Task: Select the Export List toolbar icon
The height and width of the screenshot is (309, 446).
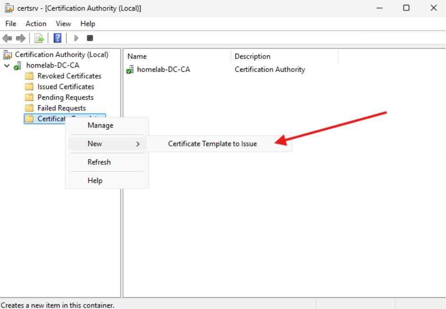Action: (x=38, y=38)
